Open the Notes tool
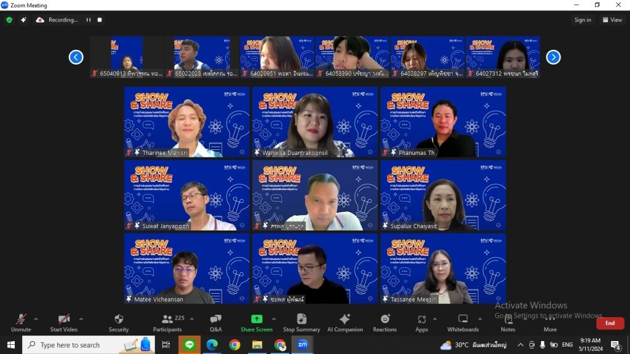Image resolution: width=630 pixels, height=354 pixels. point(508,323)
